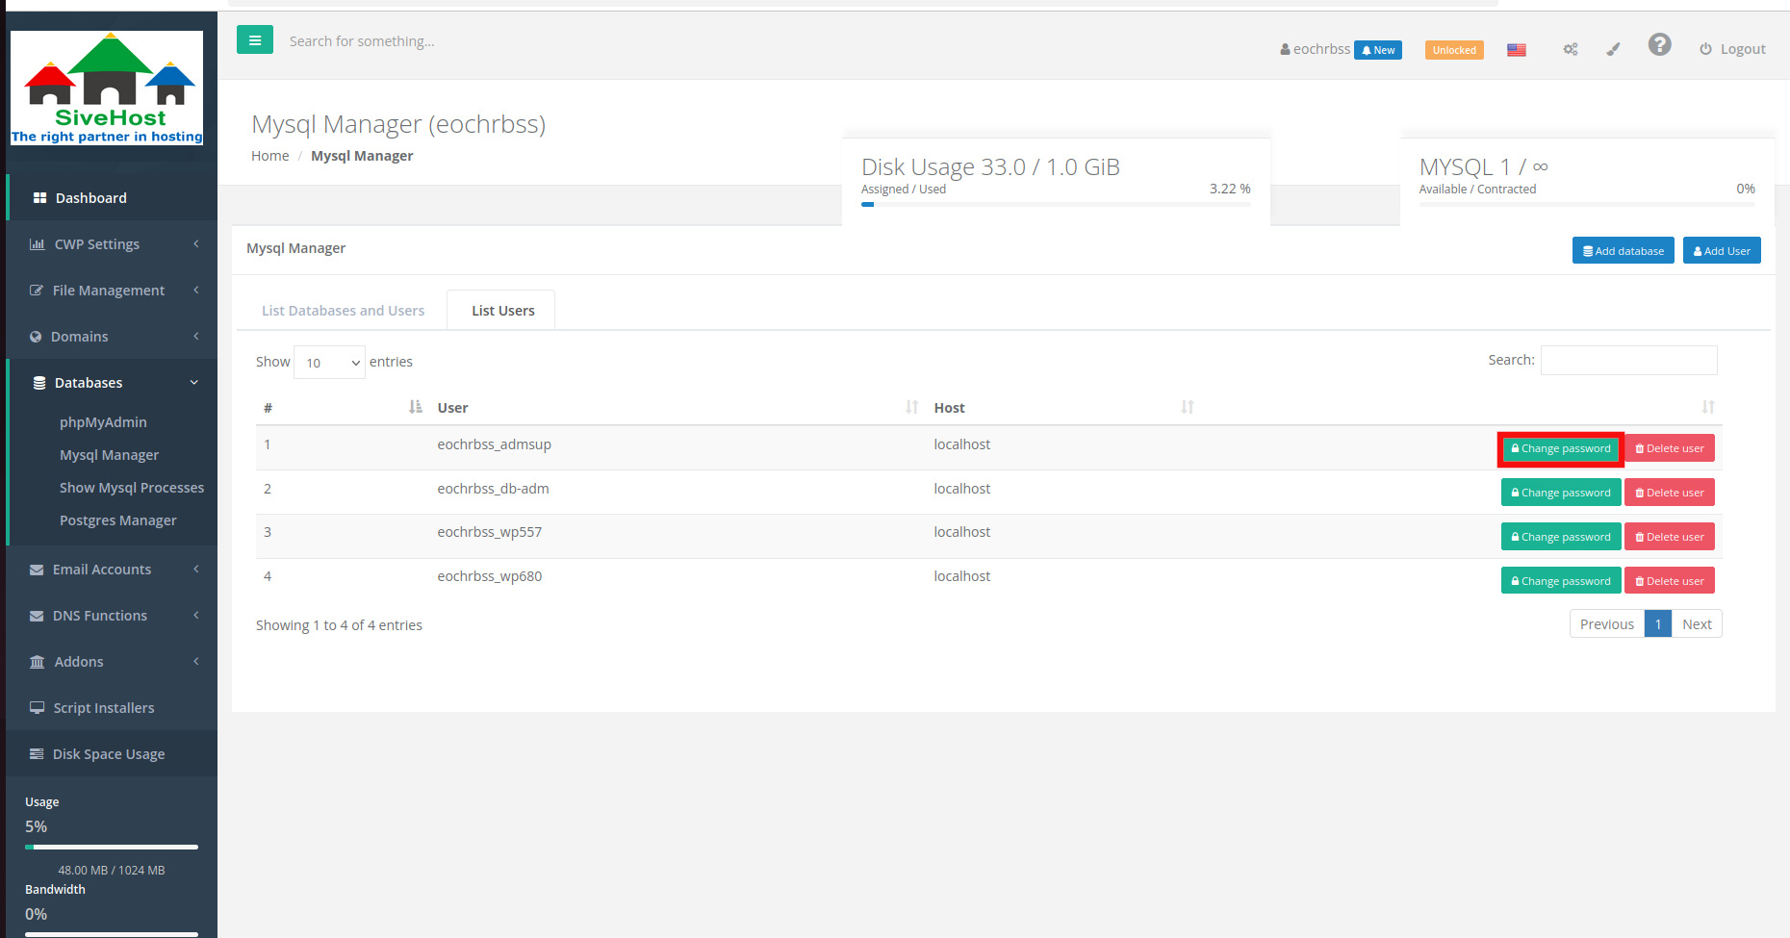The height and width of the screenshot is (938, 1790).
Task: Sort by Host column sort icon
Action: [x=1188, y=407]
